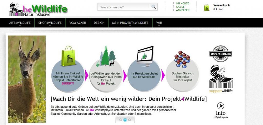Click the ANMELDEN link
Screen dimensions: 263x125
pyautogui.click(x=183, y=10)
